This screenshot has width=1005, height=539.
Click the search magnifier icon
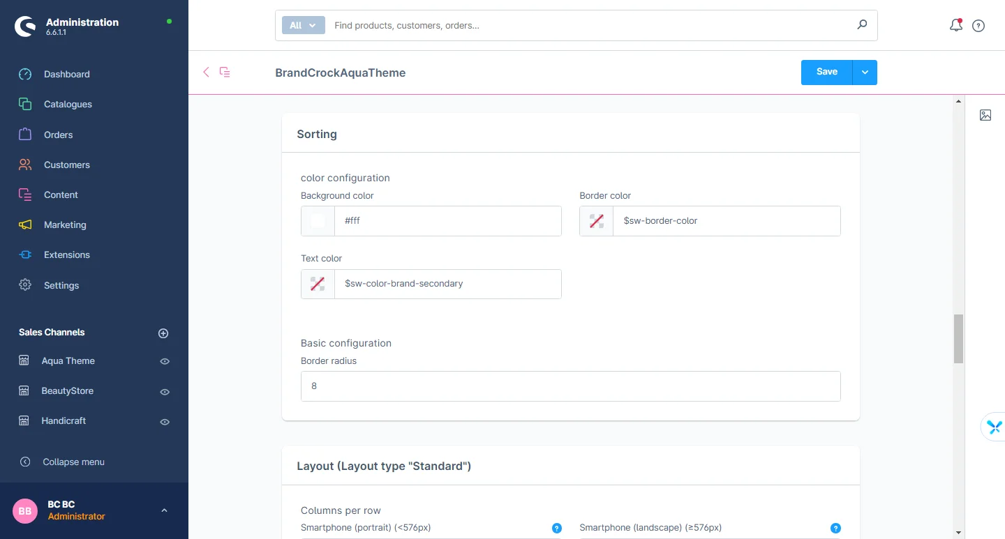[x=862, y=25]
